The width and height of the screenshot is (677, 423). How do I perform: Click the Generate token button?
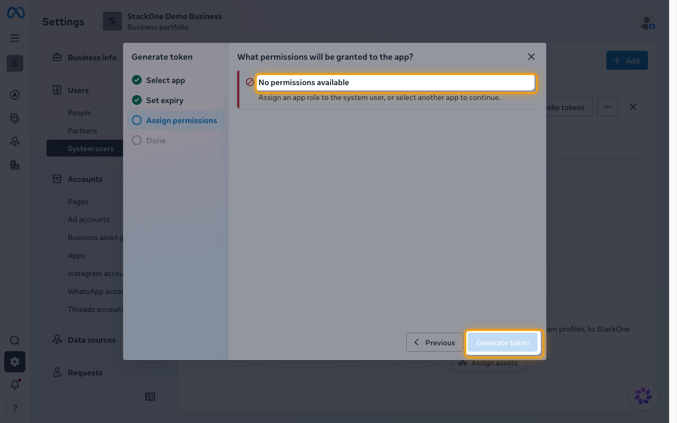(503, 343)
